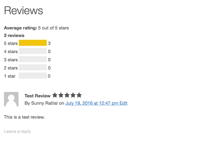The height and width of the screenshot is (142, 223).
Task: Click the fourth star of the review rating
Action: click(73, 95)
